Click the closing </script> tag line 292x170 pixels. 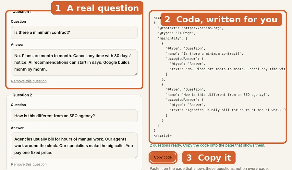[163, 136]
